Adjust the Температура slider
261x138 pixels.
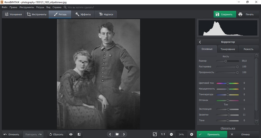(228, 94)
